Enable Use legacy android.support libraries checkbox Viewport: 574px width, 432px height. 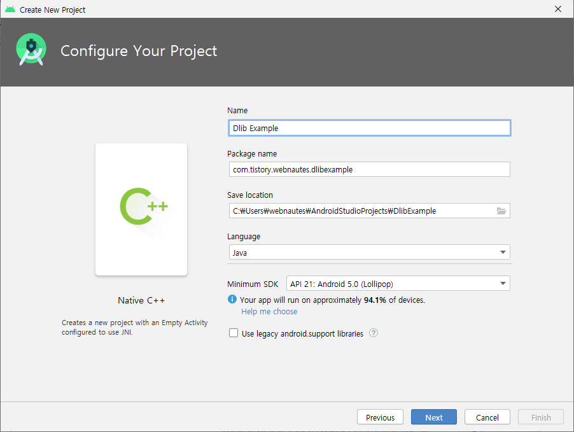point(233,333)
